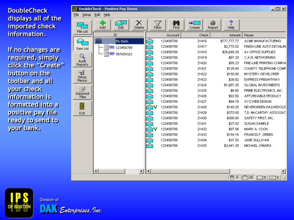
Task: Click the card icon status counter
Action: (274, 177)
